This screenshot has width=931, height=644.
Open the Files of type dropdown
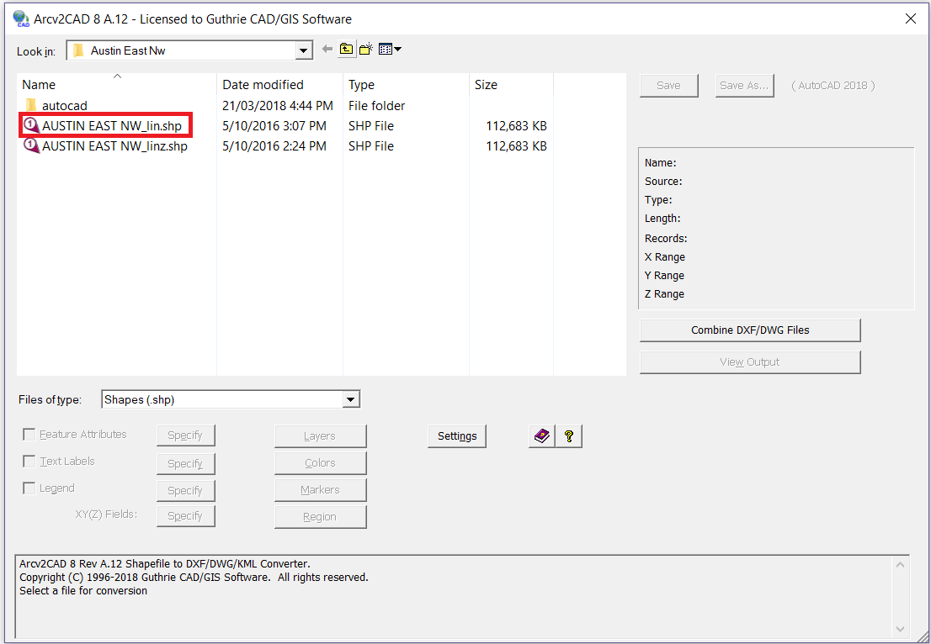click(x=351, y=399)
